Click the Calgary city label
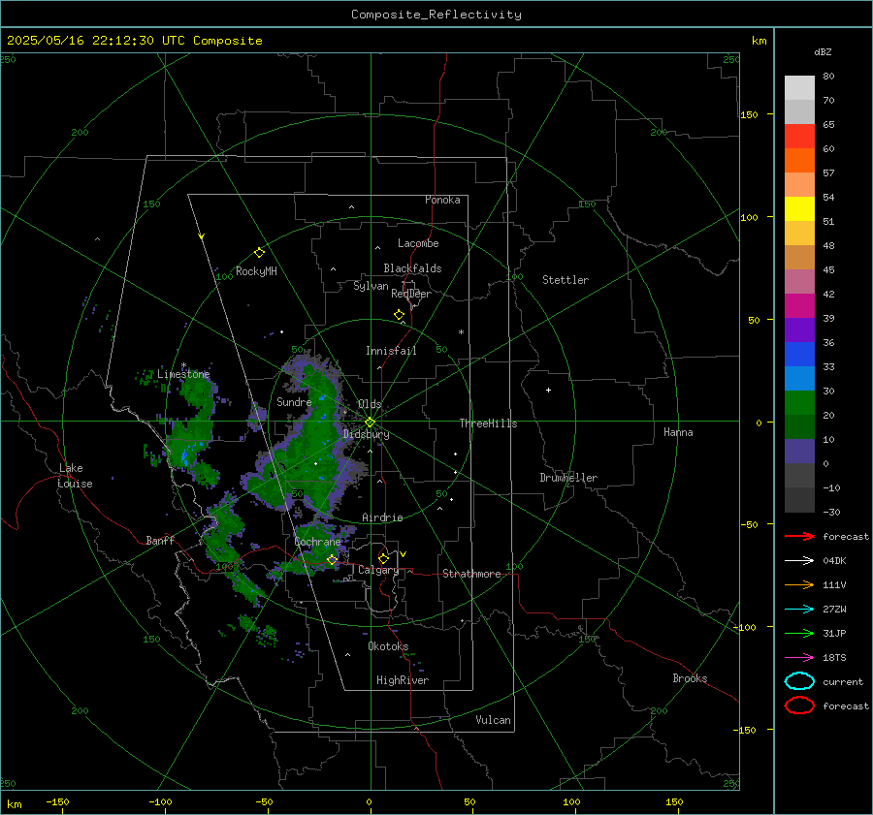873x815 pixels. [x=378, y=570]
